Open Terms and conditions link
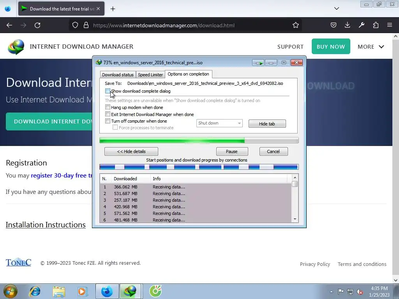The width and height of the screenshot is (399, 299). tap(362, 264)
